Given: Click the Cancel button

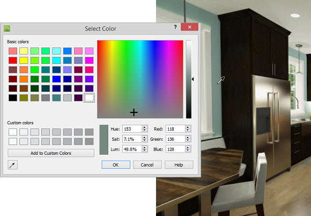Looking at the screenshot, I should (x=147, y=165).
